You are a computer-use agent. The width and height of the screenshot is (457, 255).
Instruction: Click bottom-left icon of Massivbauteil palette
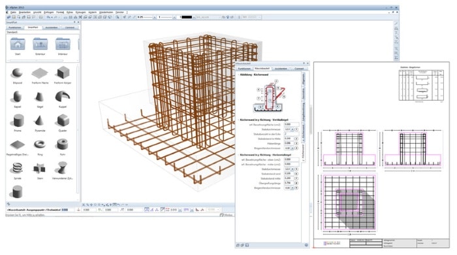click(x=238, y=245)
